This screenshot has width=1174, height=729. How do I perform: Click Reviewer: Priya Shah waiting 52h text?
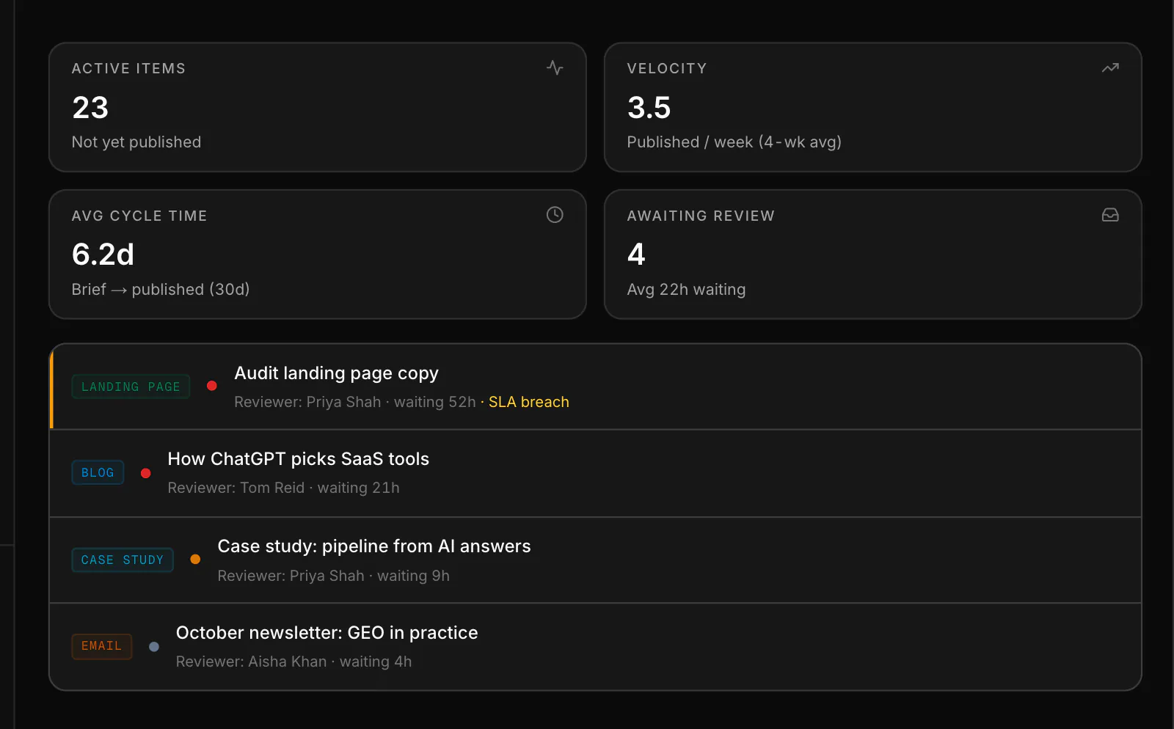pyautogui.click(x=355, y=402)
